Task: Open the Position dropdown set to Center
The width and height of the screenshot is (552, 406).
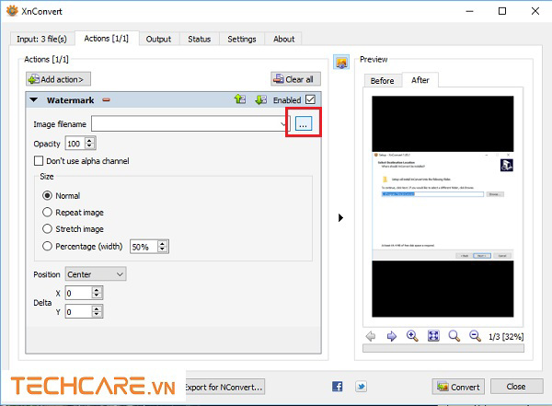Action: coord(96,274)
